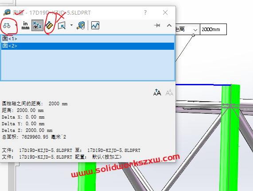
Task: Click the 圆柱轴之间的距离 2000 mm result
Action: 35,103
